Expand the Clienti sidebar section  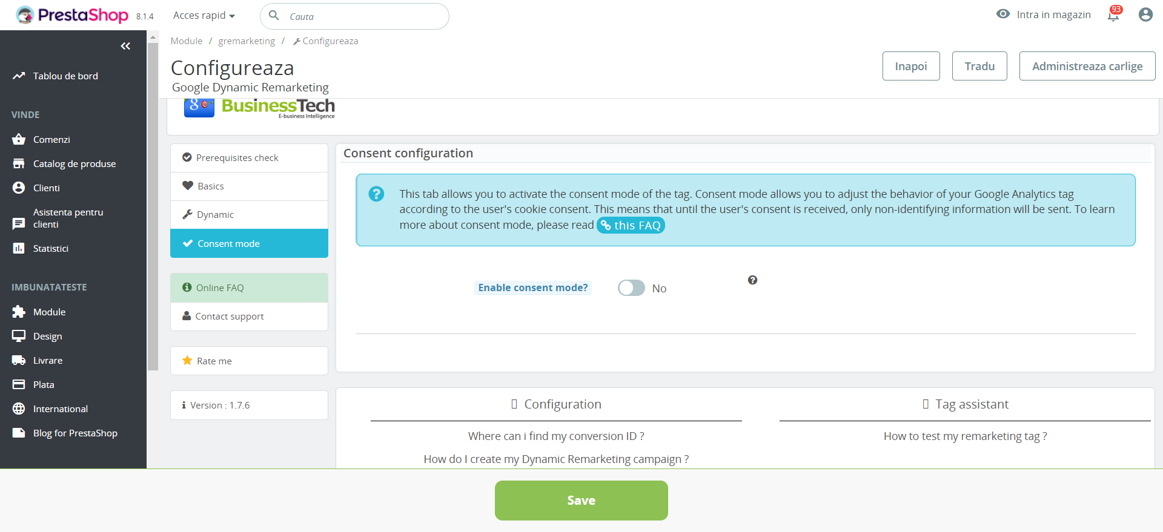pyautogui.click(x=46, y=188)
